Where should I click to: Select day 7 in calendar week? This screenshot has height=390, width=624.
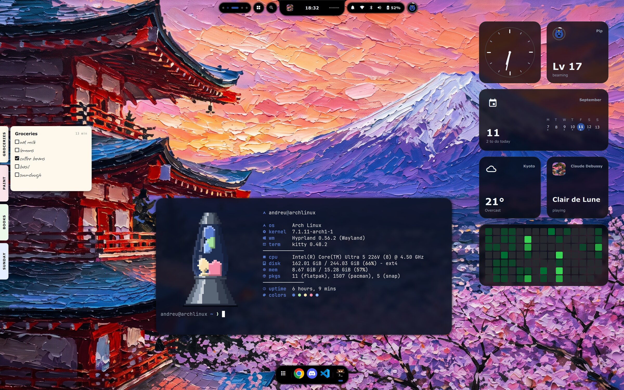548,127
